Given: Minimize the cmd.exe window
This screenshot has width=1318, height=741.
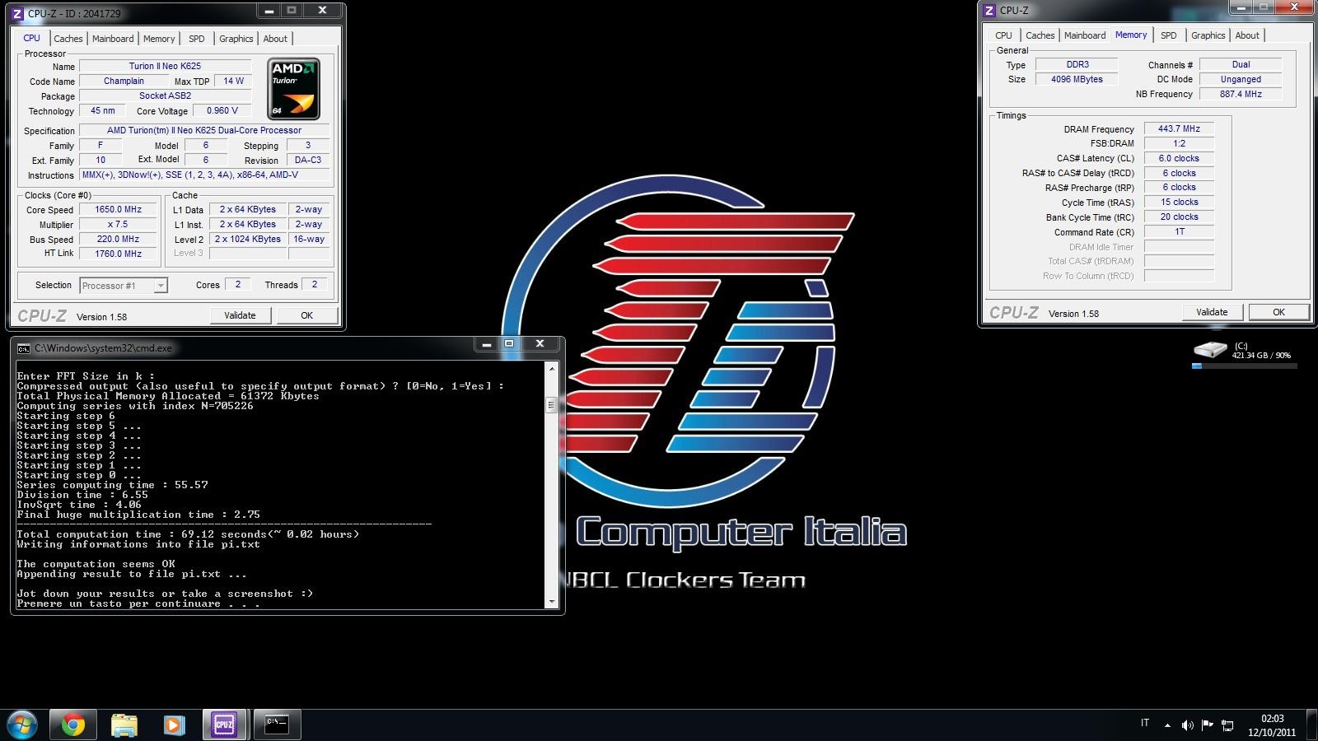Looking at the screenshot, I should (x=487, y=344).
